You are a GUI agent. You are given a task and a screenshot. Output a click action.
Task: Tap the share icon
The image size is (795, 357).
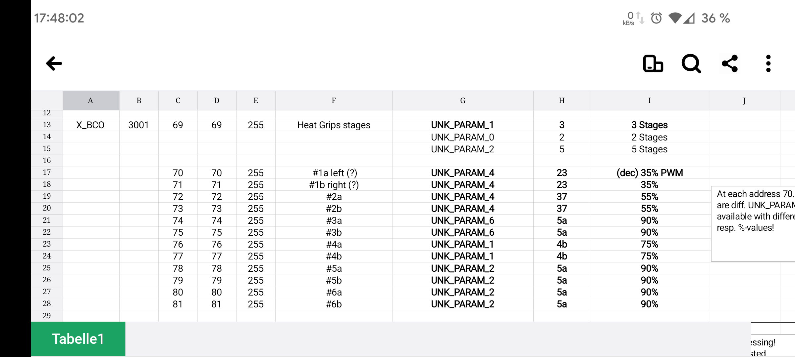(x=730, y=63)
